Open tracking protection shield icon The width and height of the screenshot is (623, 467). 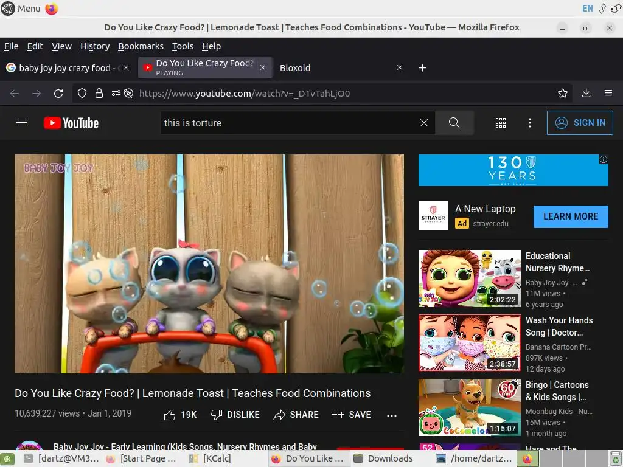(x=82, y=93)
